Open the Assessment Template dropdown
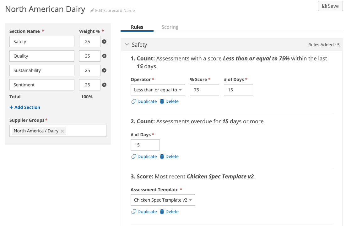 tap(163, 200)
